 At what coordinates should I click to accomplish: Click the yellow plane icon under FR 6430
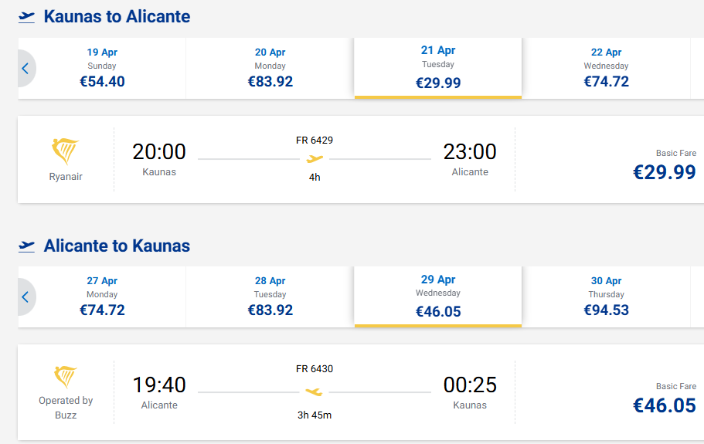click(x=314, y=391)
